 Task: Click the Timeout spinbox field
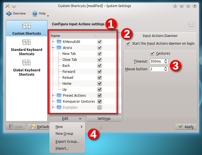[x=156, y=61]
